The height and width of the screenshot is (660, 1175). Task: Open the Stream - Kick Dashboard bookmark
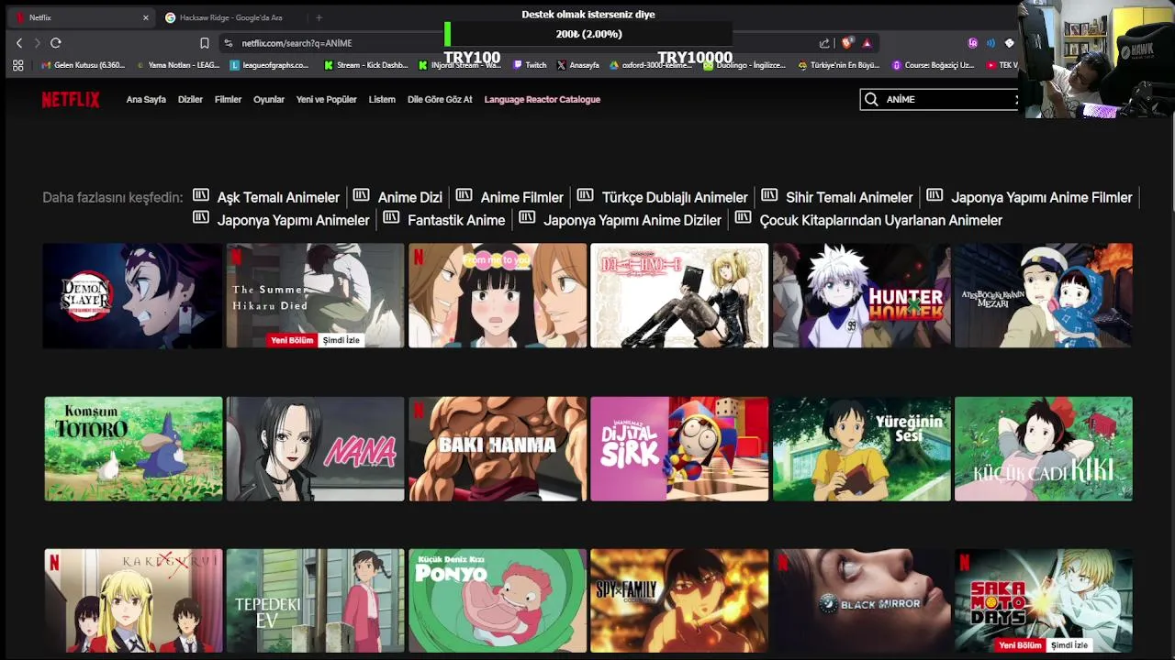366,65
